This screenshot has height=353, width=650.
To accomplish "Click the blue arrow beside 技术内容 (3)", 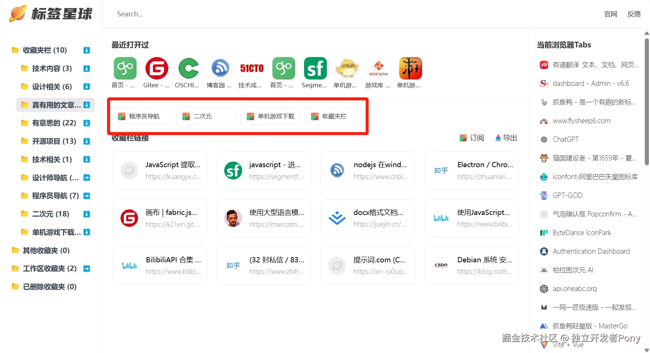I will coord(87,69).
